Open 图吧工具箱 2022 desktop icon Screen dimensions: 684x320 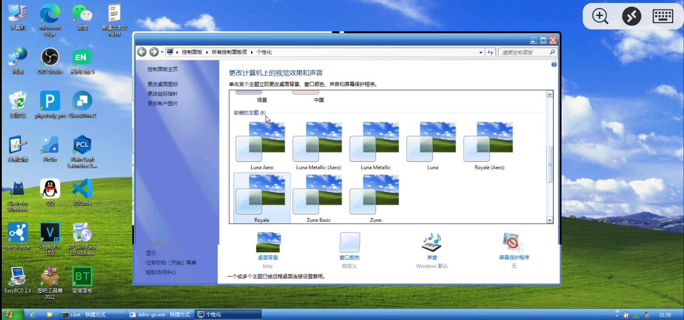(x=50, y=283)
